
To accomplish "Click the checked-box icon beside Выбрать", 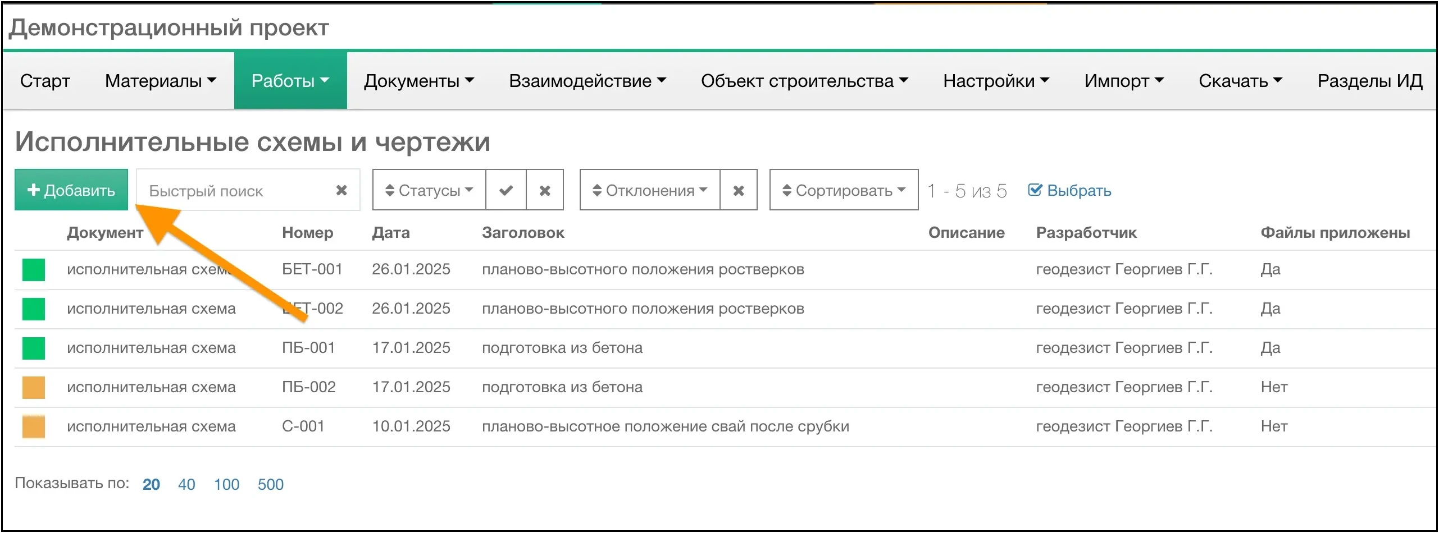I will pos(1036,190).
